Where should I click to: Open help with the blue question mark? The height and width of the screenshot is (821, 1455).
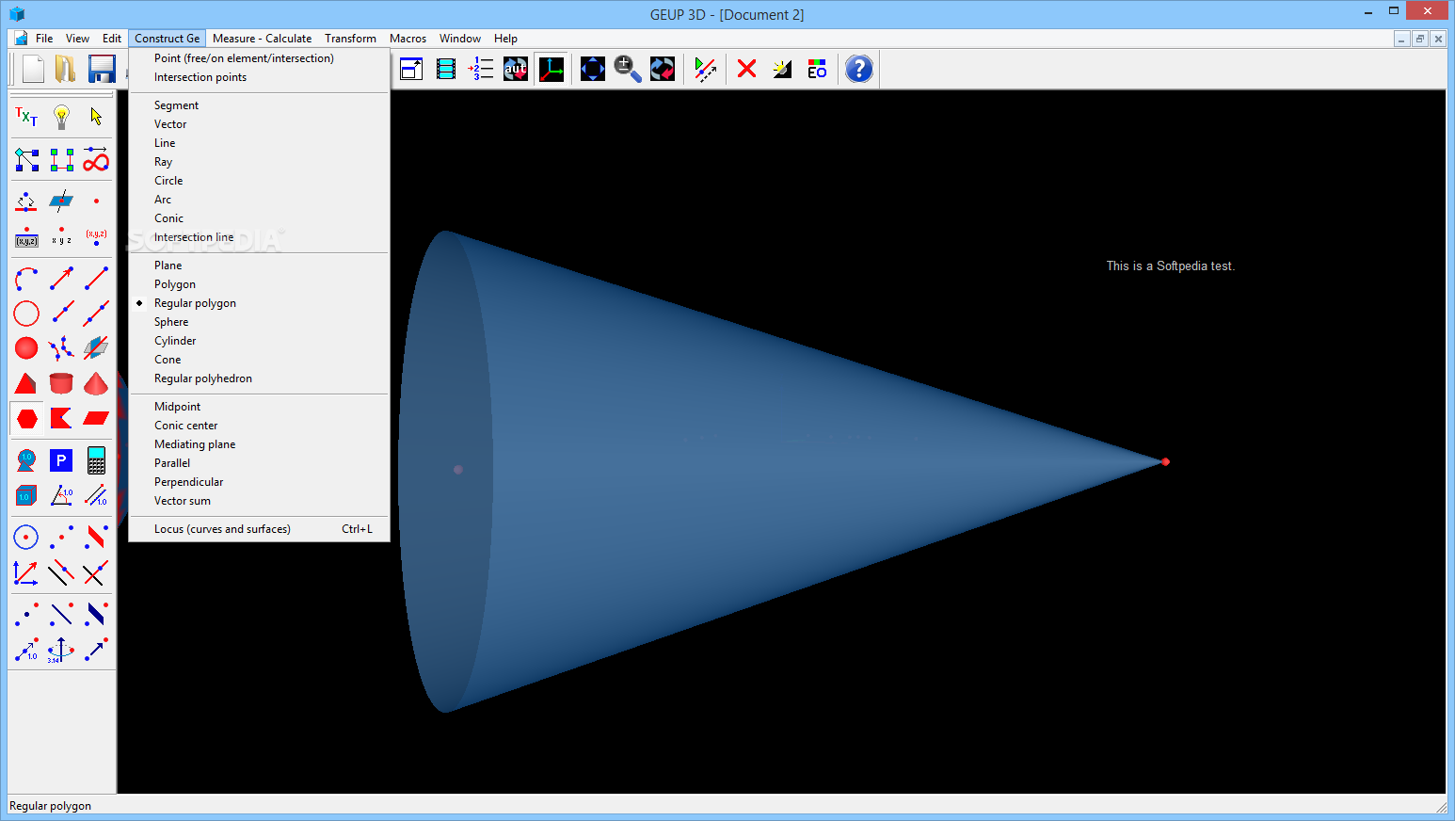pyautogui.click(x=859, y=69)
